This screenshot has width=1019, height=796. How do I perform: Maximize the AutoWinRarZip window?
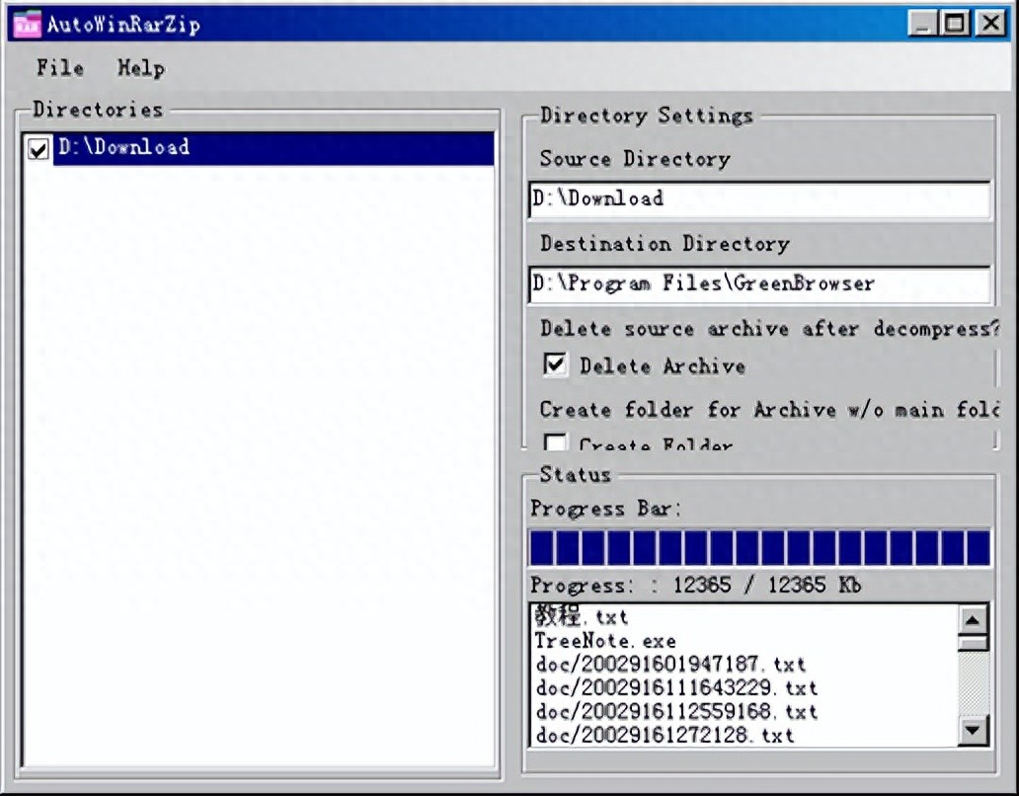click(x=956, y=24)
